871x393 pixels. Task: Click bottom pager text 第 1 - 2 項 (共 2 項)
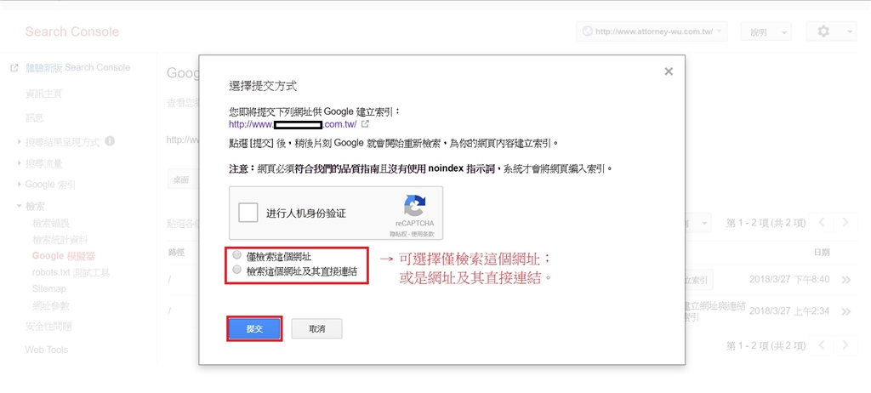[766, 345]
